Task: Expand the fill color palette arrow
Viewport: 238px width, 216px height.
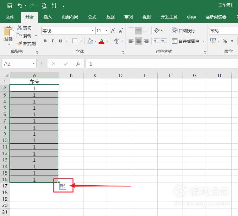Action: 96,41
